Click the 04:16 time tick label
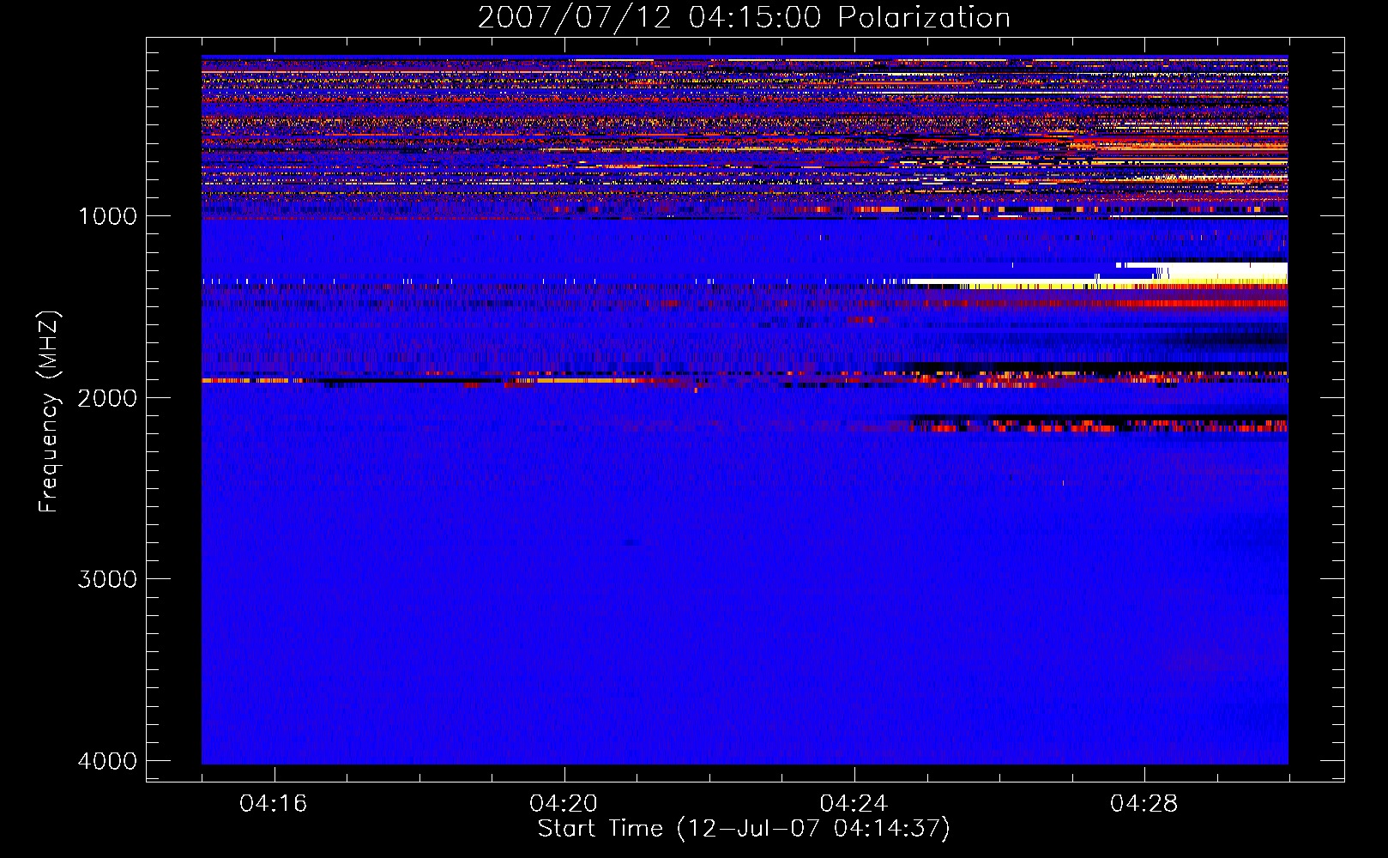 coord(274,804)
